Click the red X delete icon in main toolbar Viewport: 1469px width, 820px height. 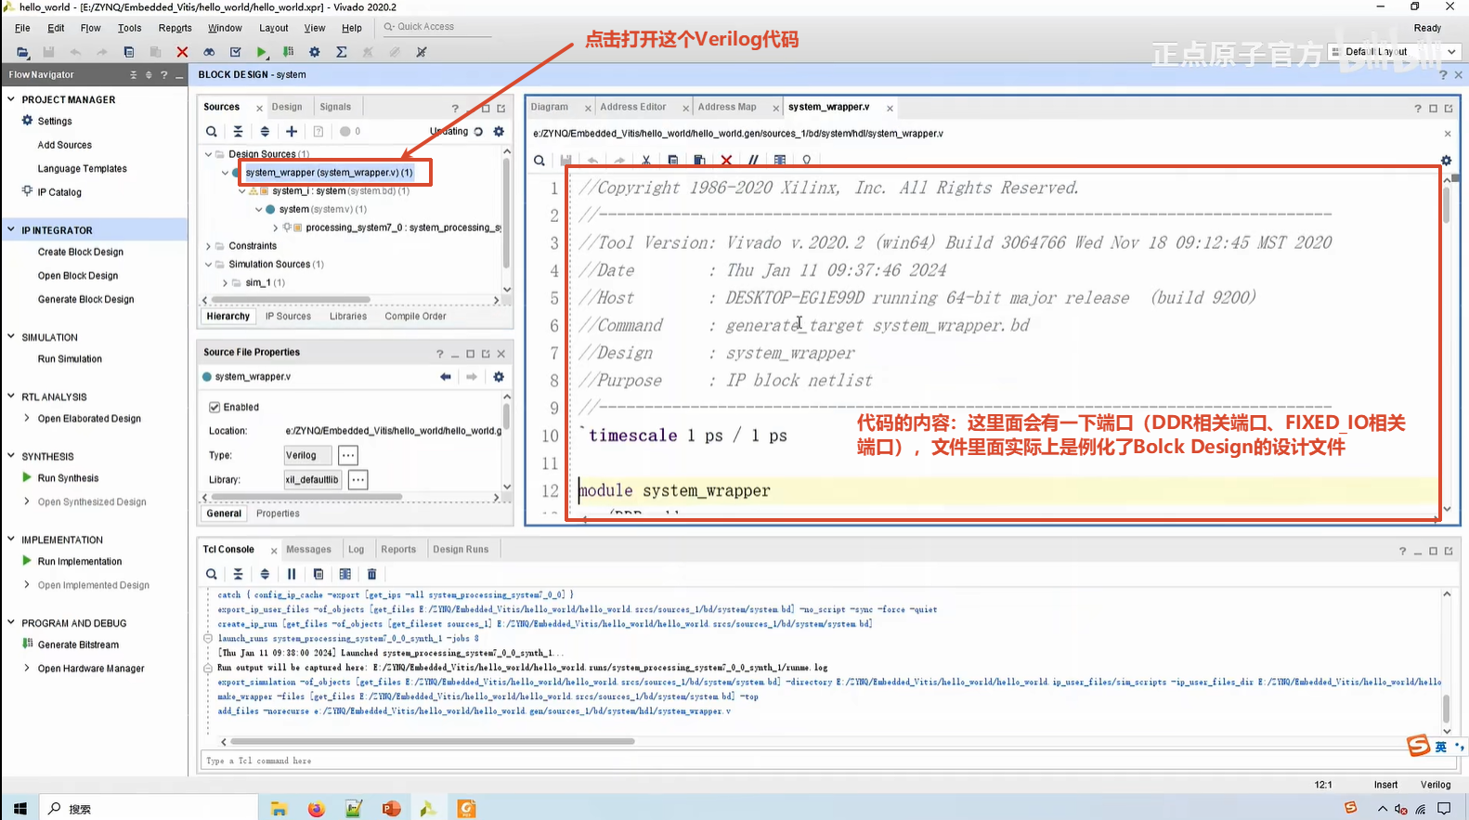coord(182,52)
